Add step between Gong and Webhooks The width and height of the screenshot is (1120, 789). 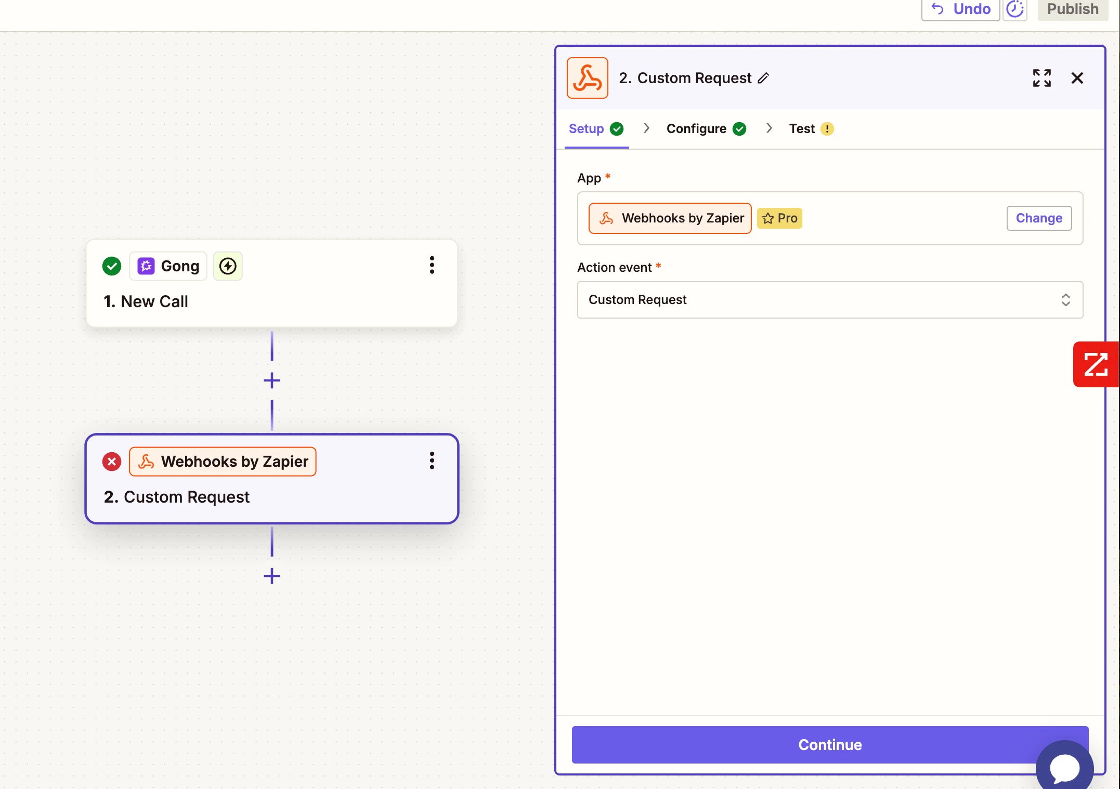tap(271, 380)
